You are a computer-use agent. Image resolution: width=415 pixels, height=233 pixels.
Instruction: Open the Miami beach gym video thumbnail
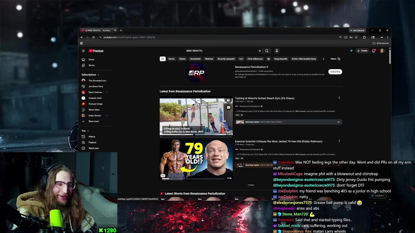coord(196,116)
